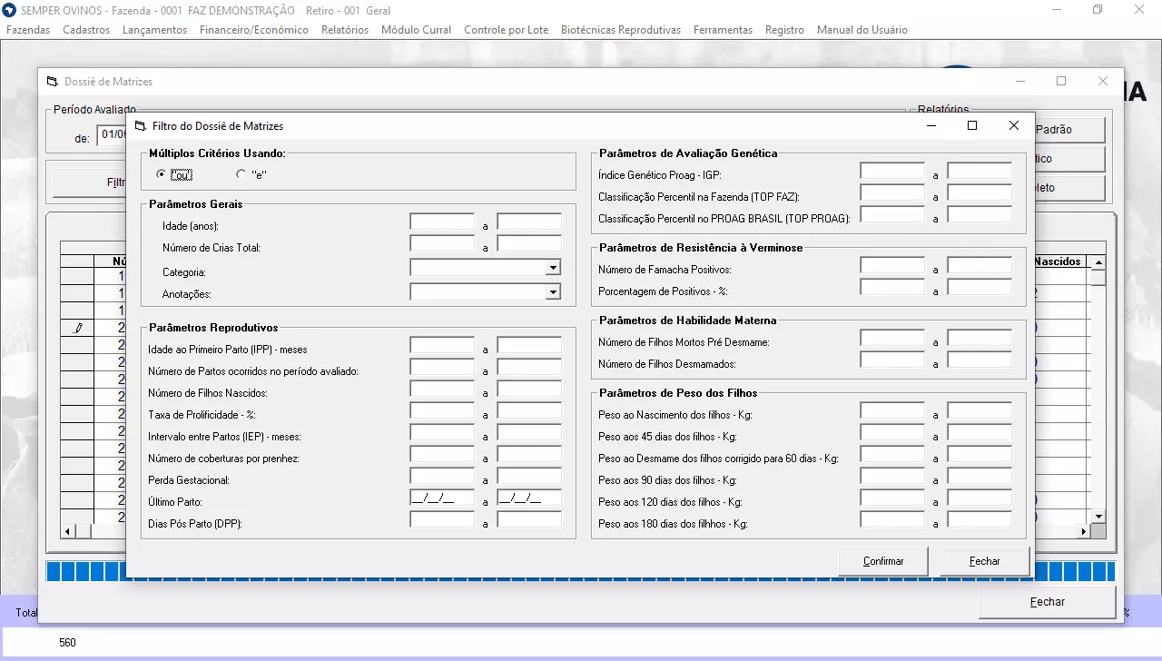
Task: Focus the Índice Genético Proag minimum field
Action: (x=892, y=171)
